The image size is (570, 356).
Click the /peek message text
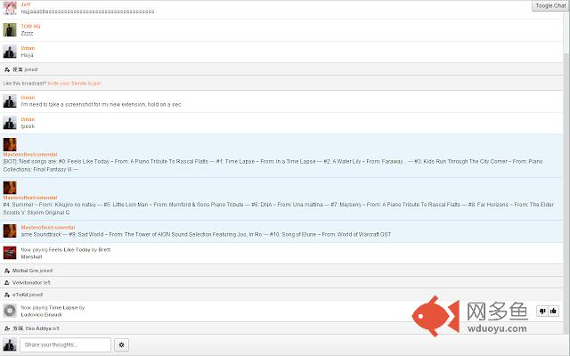(x=28, y=126)
